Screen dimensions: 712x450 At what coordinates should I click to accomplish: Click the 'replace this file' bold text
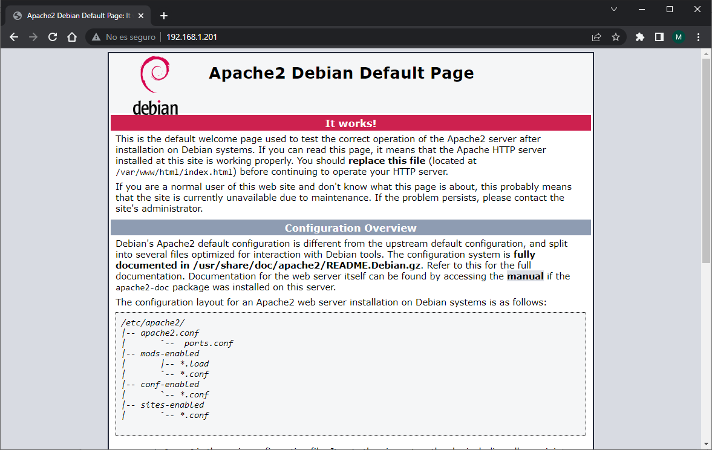(387, 161)
